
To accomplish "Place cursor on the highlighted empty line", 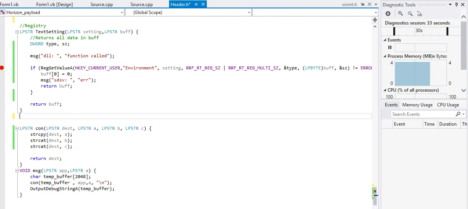I will click(195, 116).
